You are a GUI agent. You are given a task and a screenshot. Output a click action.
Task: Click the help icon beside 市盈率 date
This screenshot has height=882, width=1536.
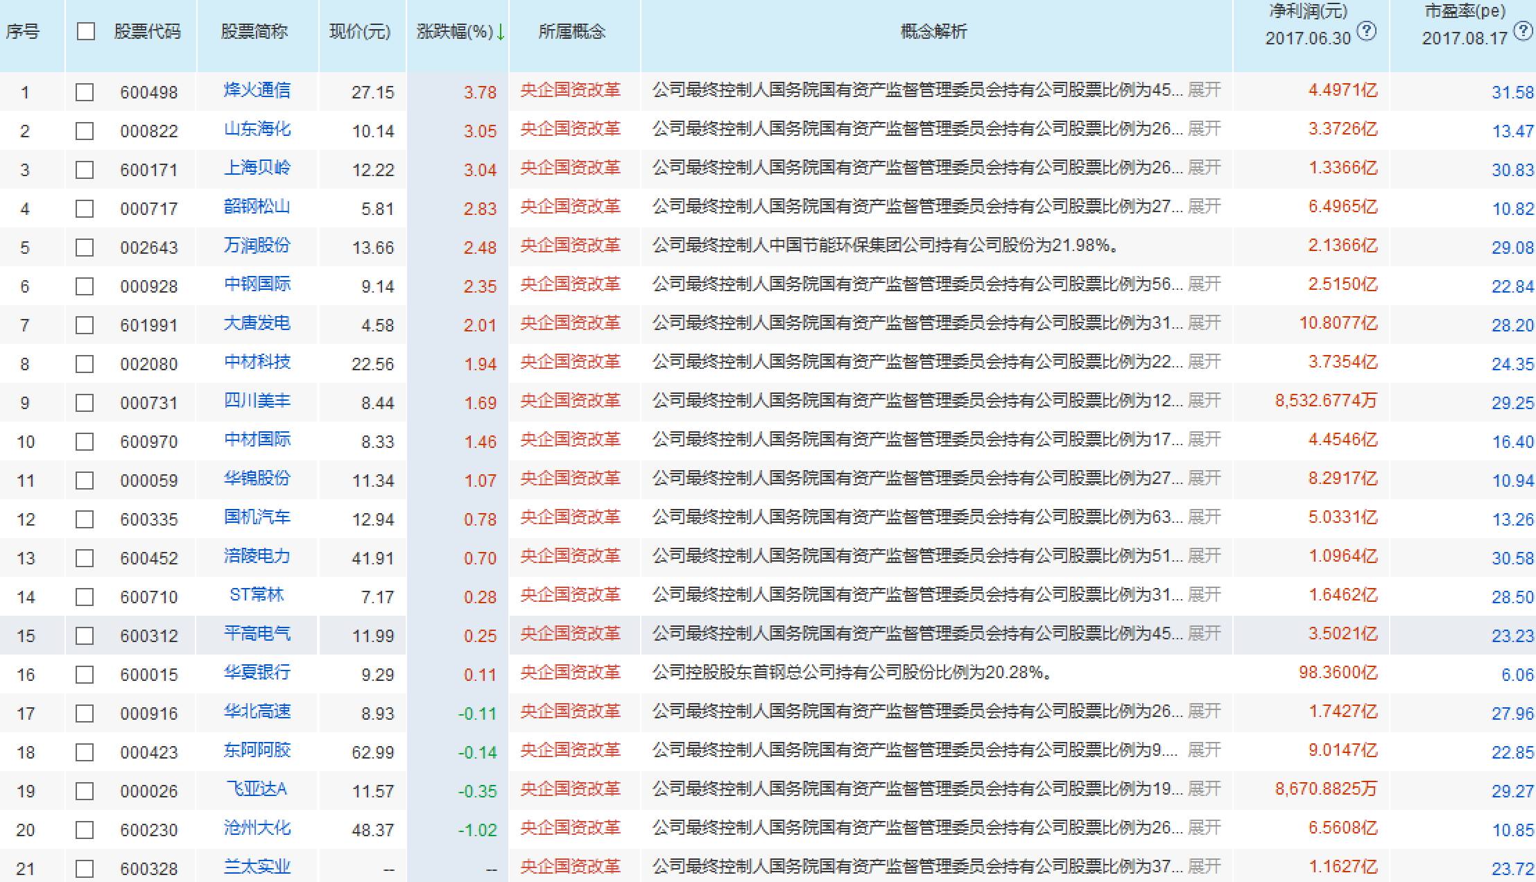tap(1523, 31)
